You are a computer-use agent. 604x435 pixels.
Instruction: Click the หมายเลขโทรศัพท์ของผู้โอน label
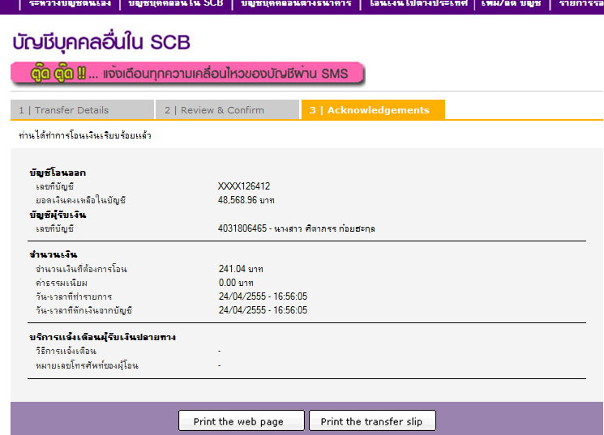point(87,365)
